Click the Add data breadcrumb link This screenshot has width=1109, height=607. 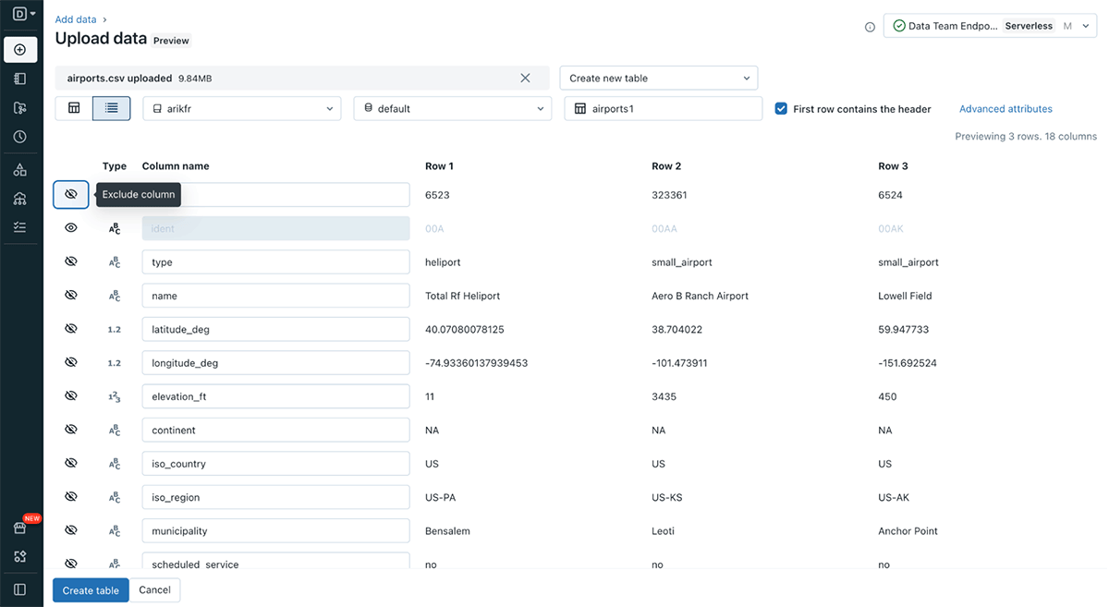75,19
